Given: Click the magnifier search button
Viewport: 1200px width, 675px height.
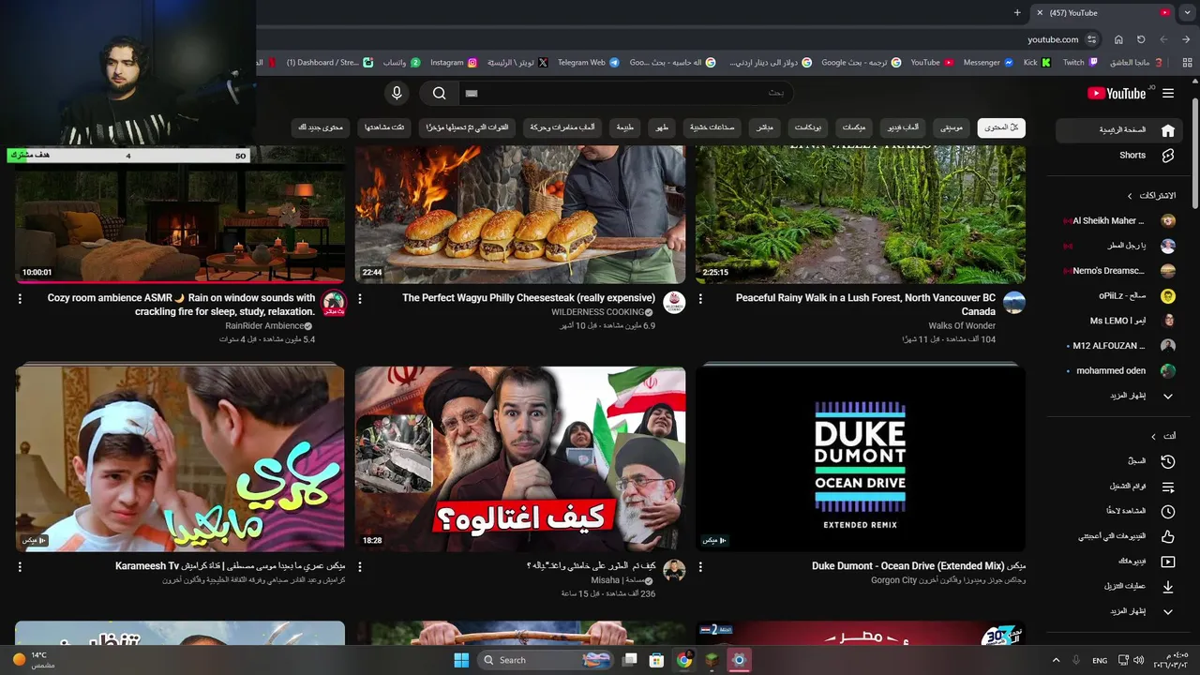Looking at the screenshot, I should (439, 93).
